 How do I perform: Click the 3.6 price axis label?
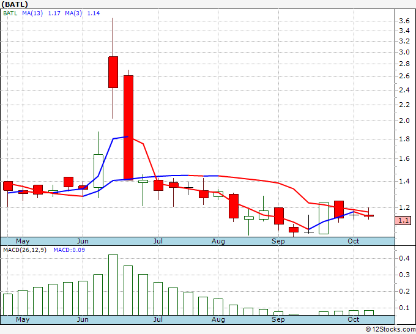click(404, 21)
